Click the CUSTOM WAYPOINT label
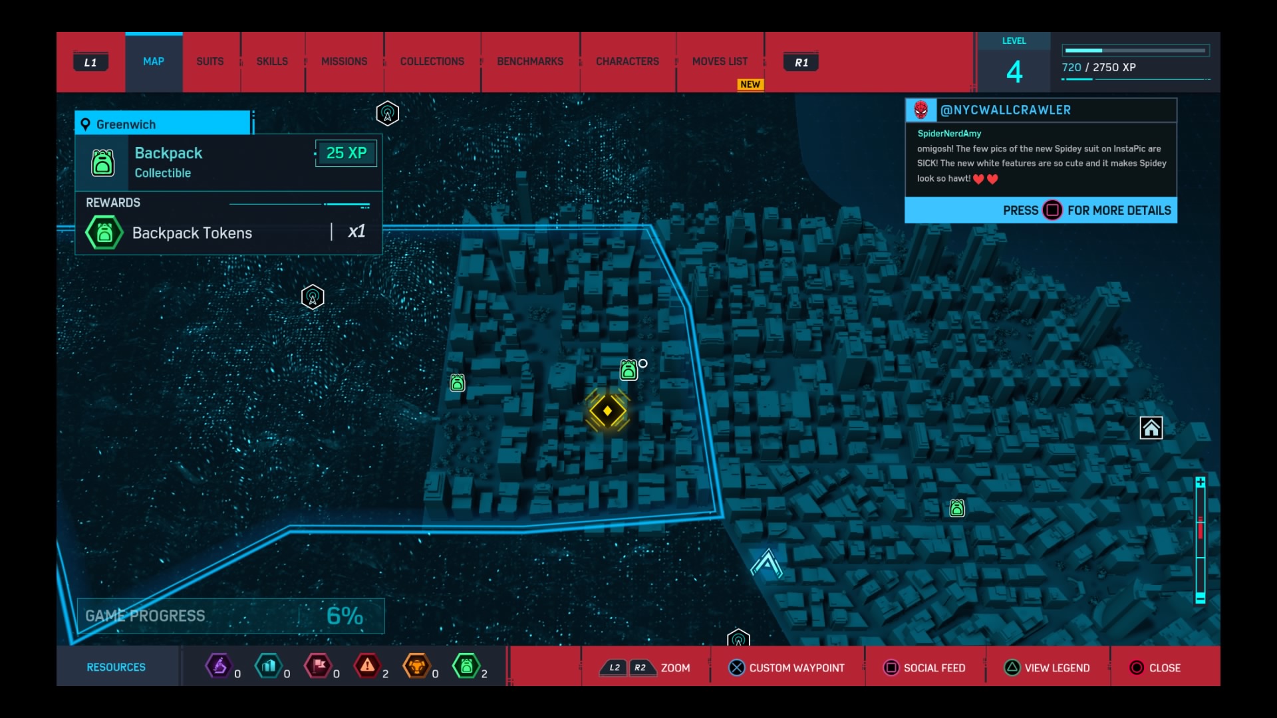 point(797,668)
